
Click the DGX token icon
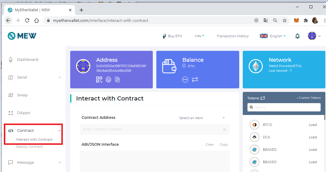coord(254,137)
